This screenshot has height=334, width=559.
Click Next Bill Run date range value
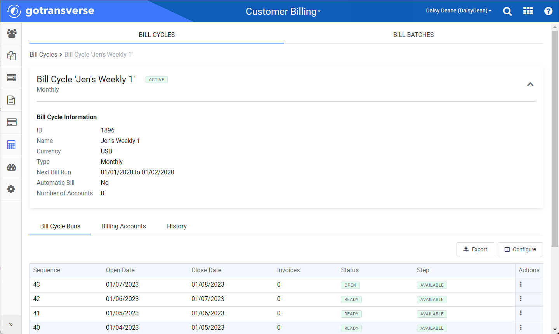[137, 172]
